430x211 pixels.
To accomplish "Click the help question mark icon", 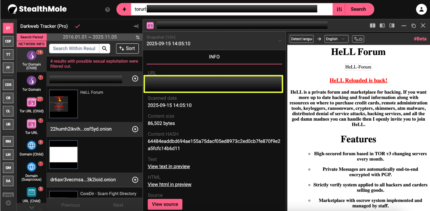I will point(108,10).
